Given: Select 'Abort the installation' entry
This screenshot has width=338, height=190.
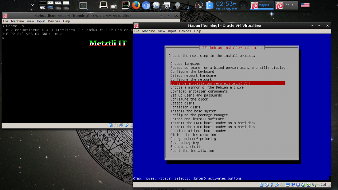Looking at the screenshot, I should click(x=192, y=151).
